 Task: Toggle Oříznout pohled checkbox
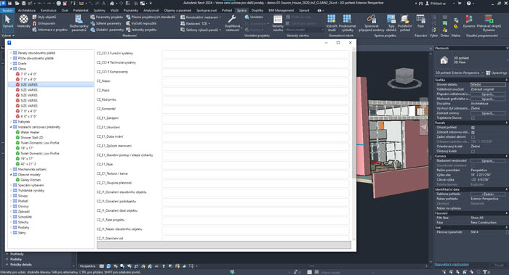coord(473,128)
